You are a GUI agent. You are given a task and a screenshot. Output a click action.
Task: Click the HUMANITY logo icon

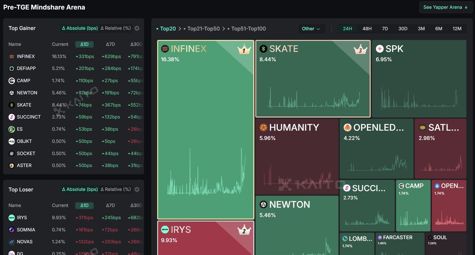pyautogui.click(x=263, y=128)
